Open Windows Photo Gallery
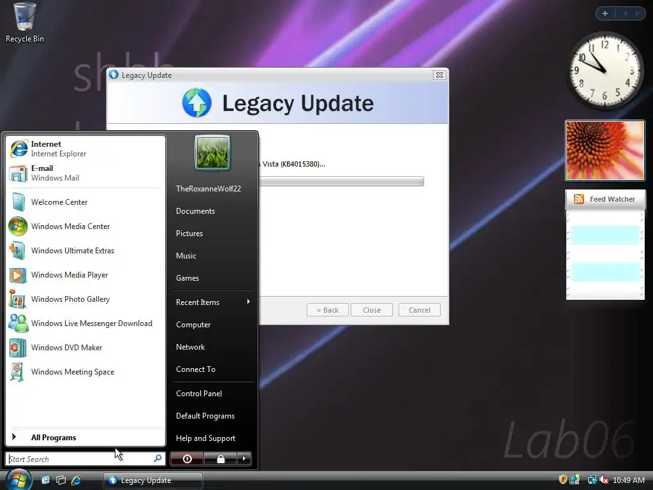653x490 pixels. point(85,299)
